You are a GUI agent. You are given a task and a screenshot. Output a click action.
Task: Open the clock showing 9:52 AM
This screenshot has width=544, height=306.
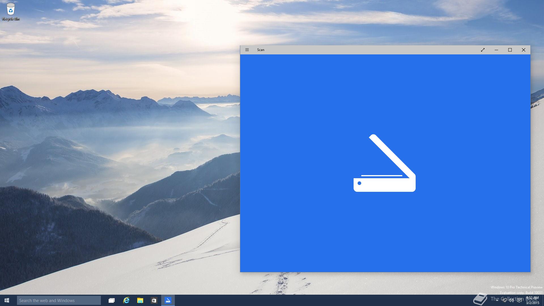click(533, 300)
